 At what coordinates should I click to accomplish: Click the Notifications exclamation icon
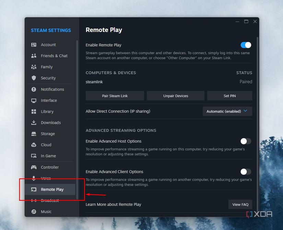tap(34, 89)
